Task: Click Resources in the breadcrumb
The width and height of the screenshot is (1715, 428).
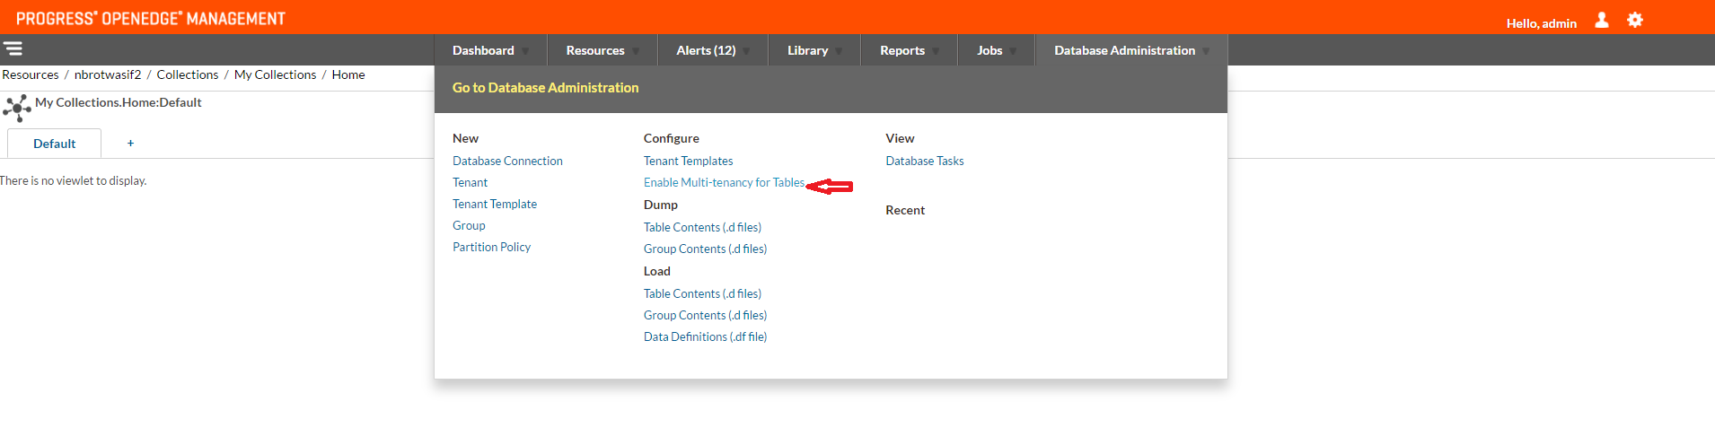Action: pyautogui.click(x=31, y=74)
